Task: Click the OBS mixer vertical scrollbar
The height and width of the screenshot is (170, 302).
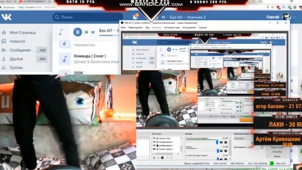Action: point(230,147)
